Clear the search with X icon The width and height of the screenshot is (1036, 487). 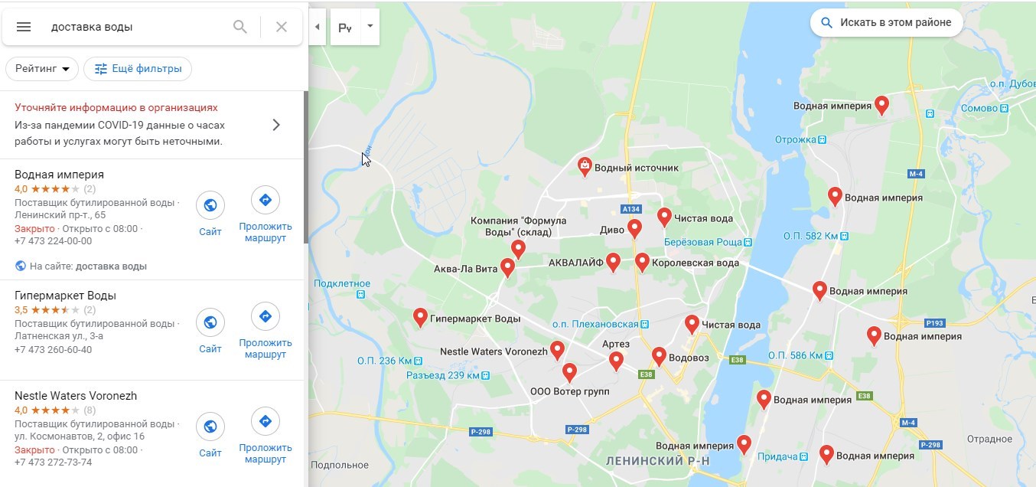tap(282, 27)
